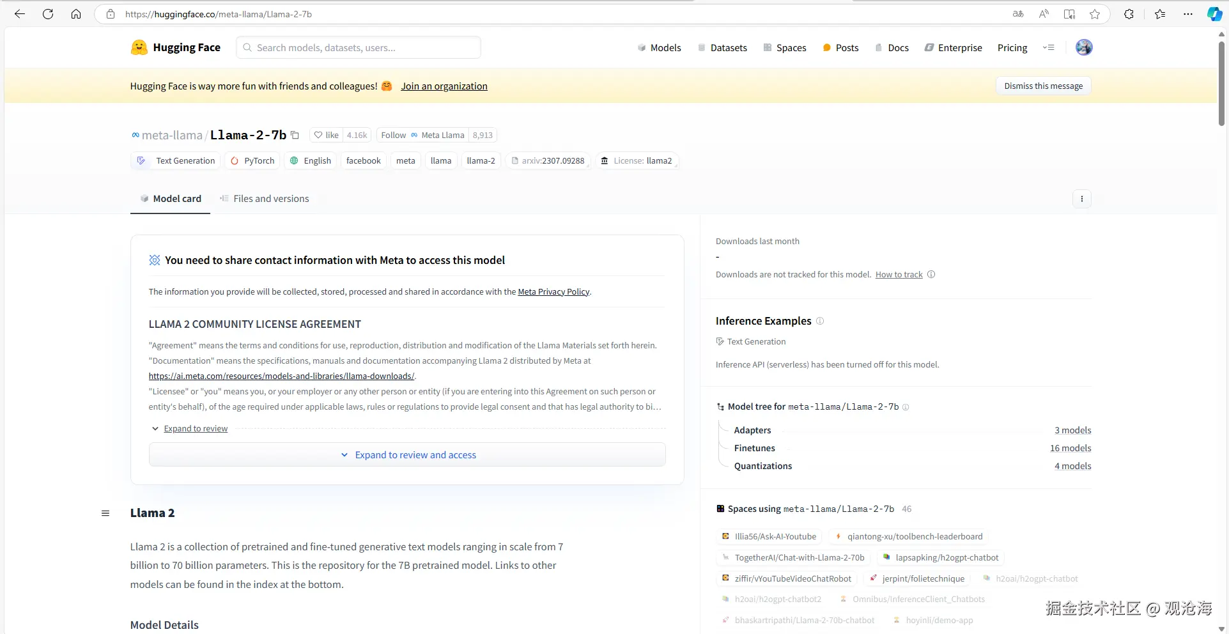Open the Pricing page

[1012, 47]
